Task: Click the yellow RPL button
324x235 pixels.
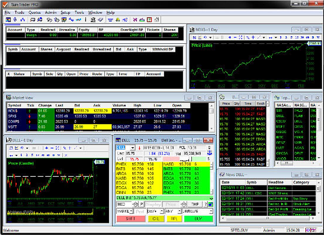Action: coord(174,219)
